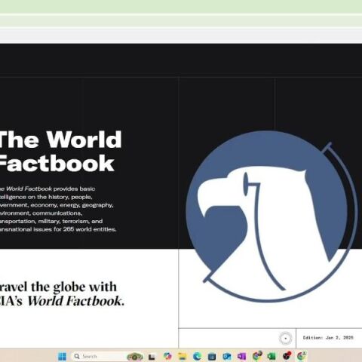Viewport: 362px width, 362px height.
Task: Click the circular badge beside Edition date
Action: click(285, 338)
